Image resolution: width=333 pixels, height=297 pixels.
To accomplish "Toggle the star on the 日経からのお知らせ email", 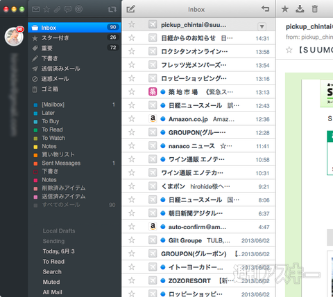I will [132, 38].
